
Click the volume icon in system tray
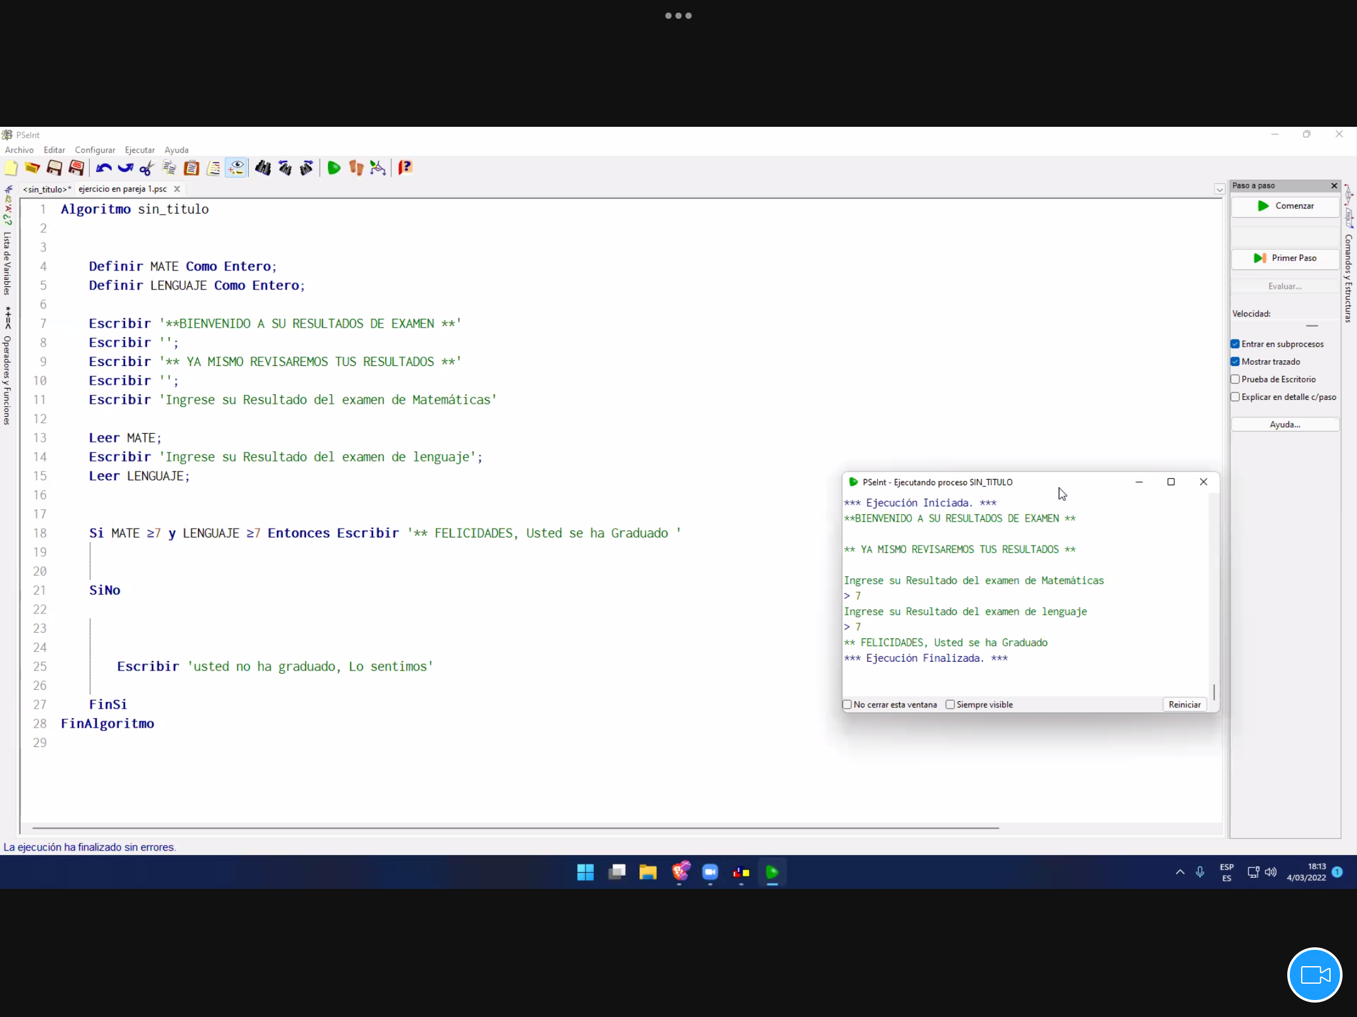[1271, 872]
